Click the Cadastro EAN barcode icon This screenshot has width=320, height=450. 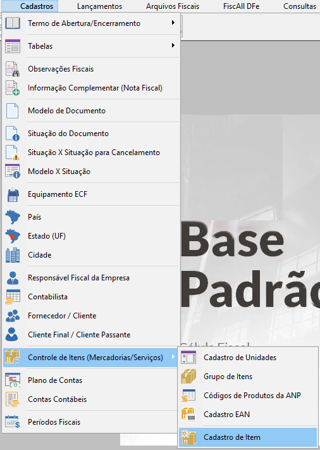pos(188,415)
